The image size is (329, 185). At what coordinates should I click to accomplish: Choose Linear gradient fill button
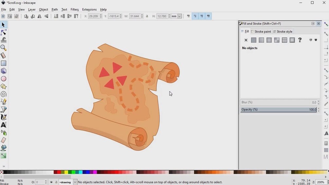click(261, 40)
